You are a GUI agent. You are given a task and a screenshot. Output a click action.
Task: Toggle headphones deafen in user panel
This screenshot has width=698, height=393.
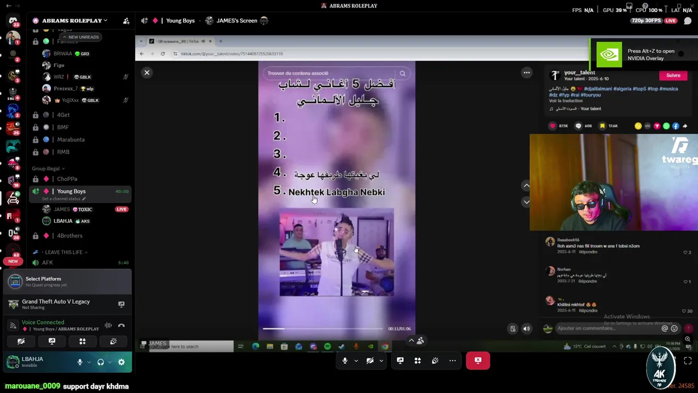coord(100,362)
